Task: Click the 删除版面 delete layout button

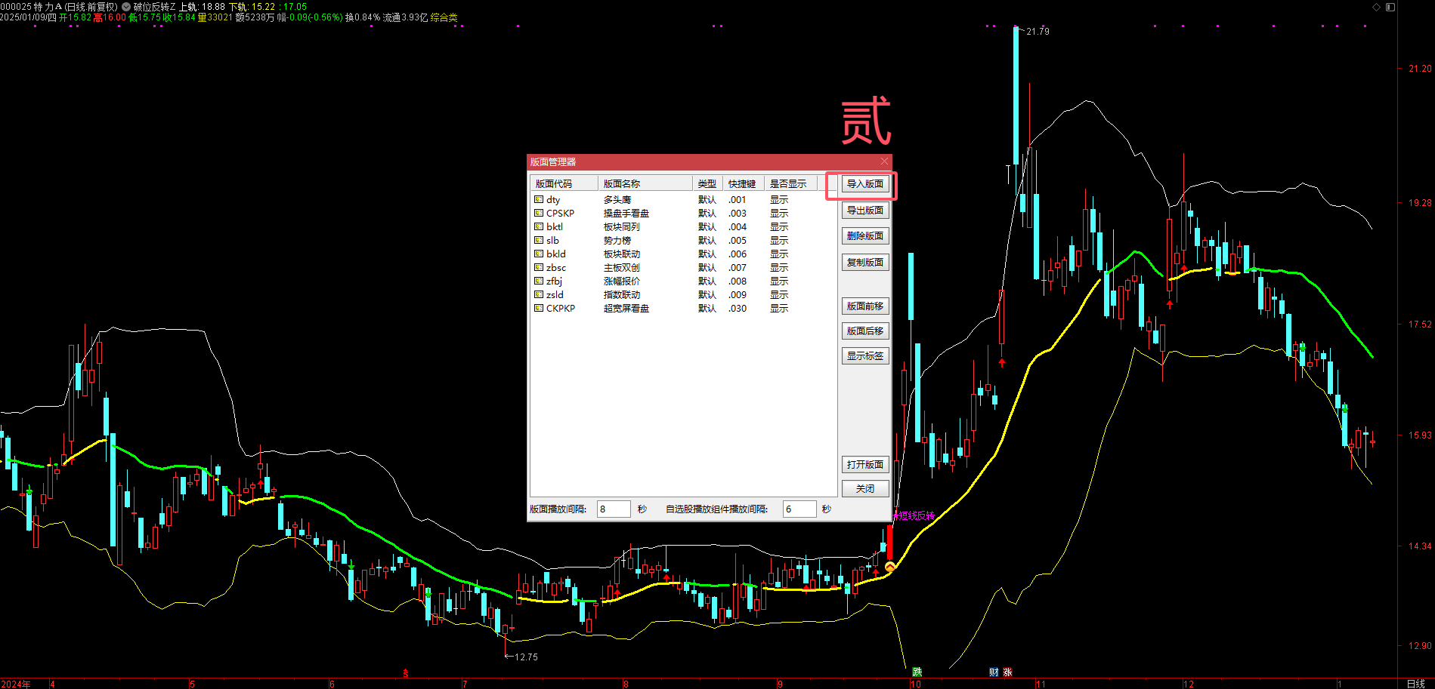Action: click(x=865, y=236)
